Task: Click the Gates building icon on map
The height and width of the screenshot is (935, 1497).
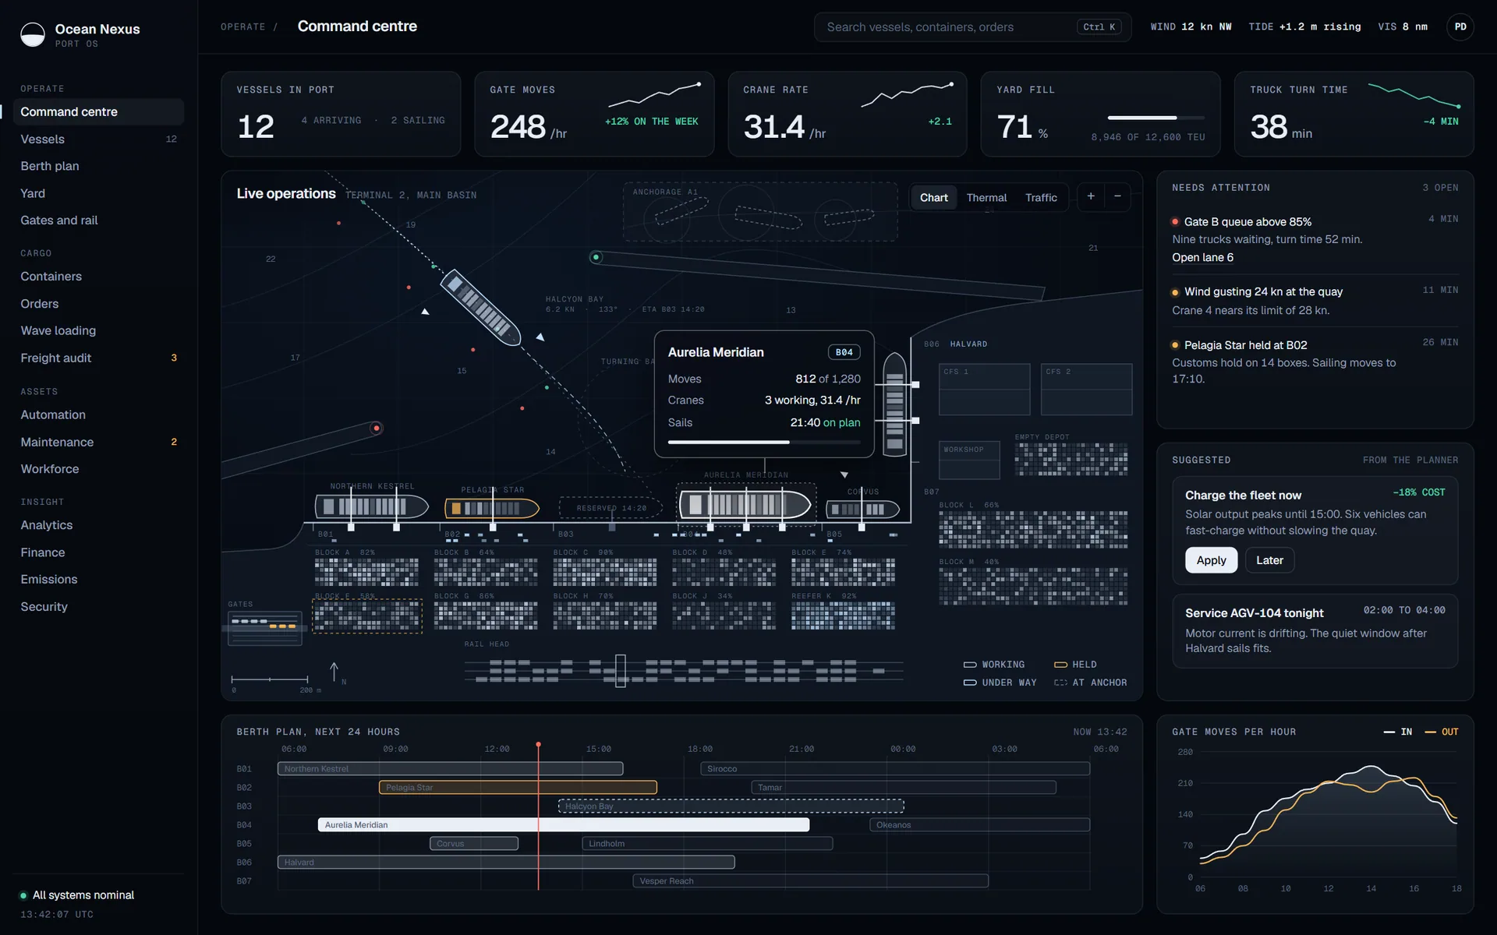Action: [x=264, y=628]
